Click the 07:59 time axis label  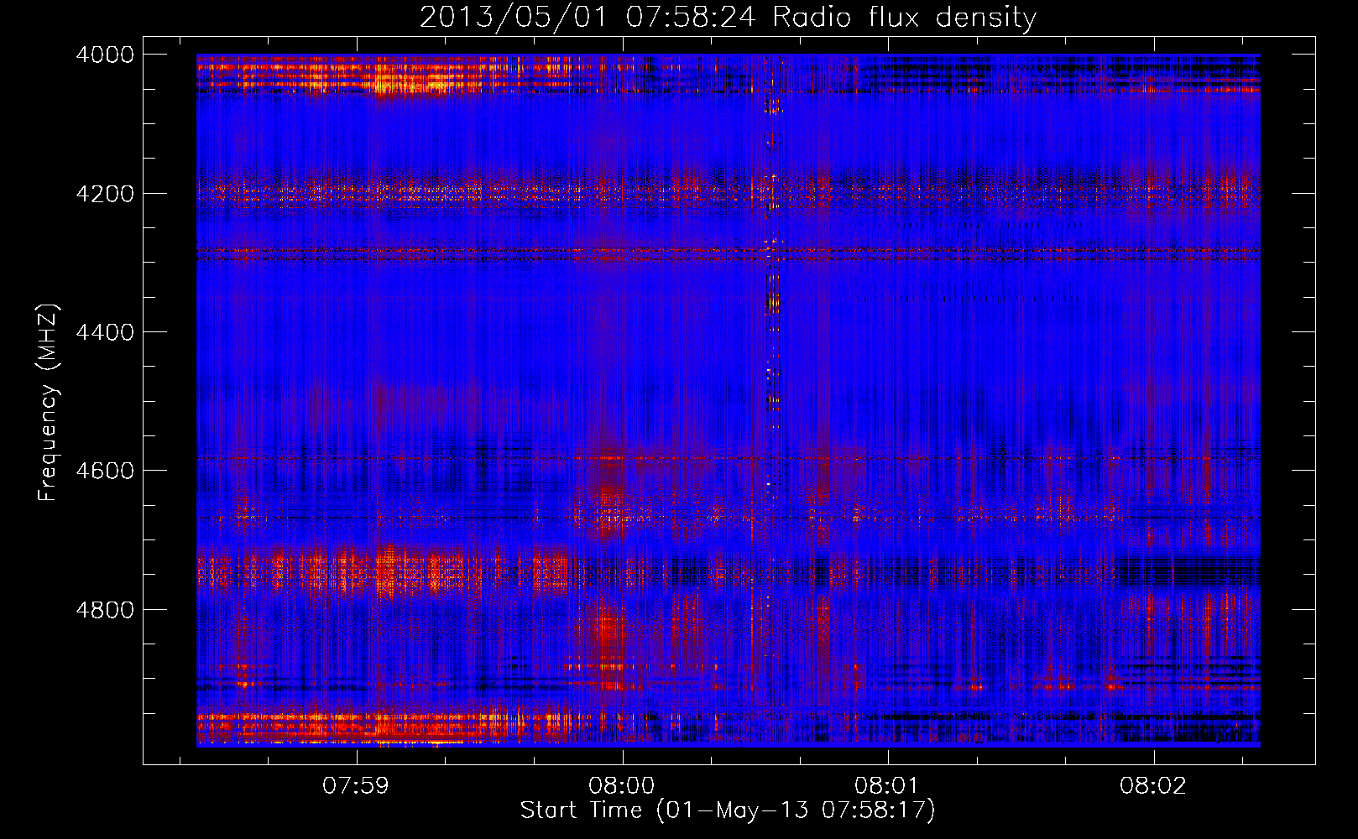point(357,785)
